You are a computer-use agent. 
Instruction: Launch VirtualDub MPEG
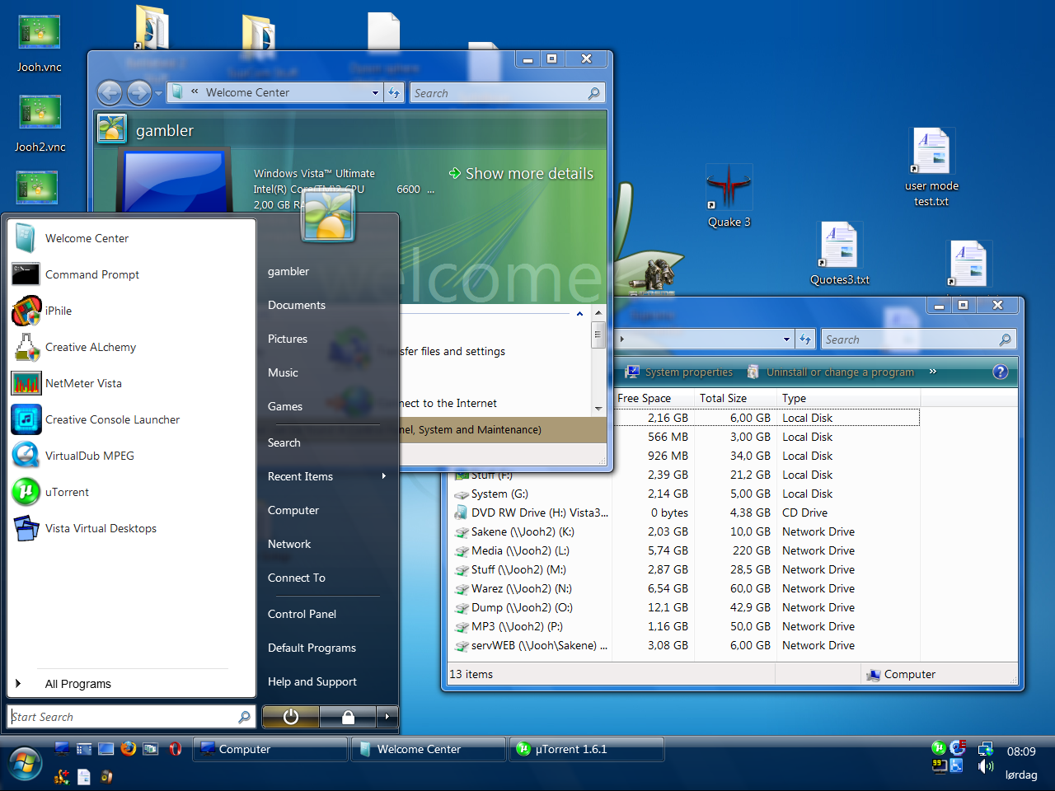coord(132,456)
